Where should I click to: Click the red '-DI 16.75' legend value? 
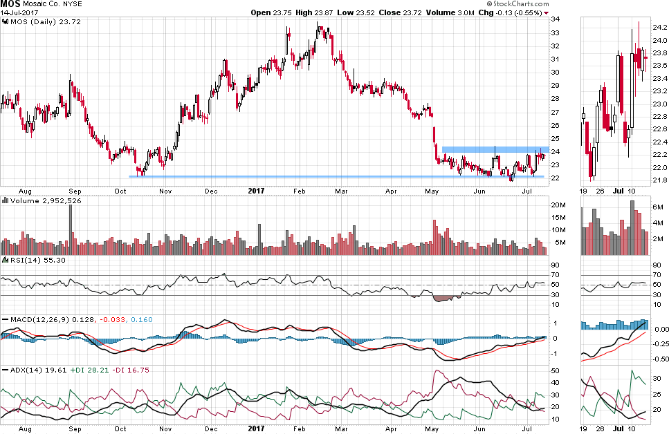point(131,370)
